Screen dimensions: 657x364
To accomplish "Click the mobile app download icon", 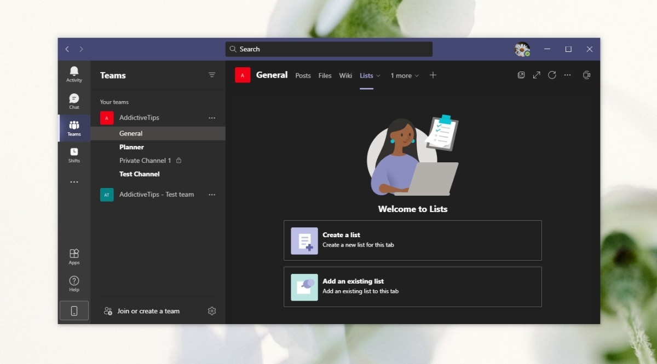I will click(74, 310).
